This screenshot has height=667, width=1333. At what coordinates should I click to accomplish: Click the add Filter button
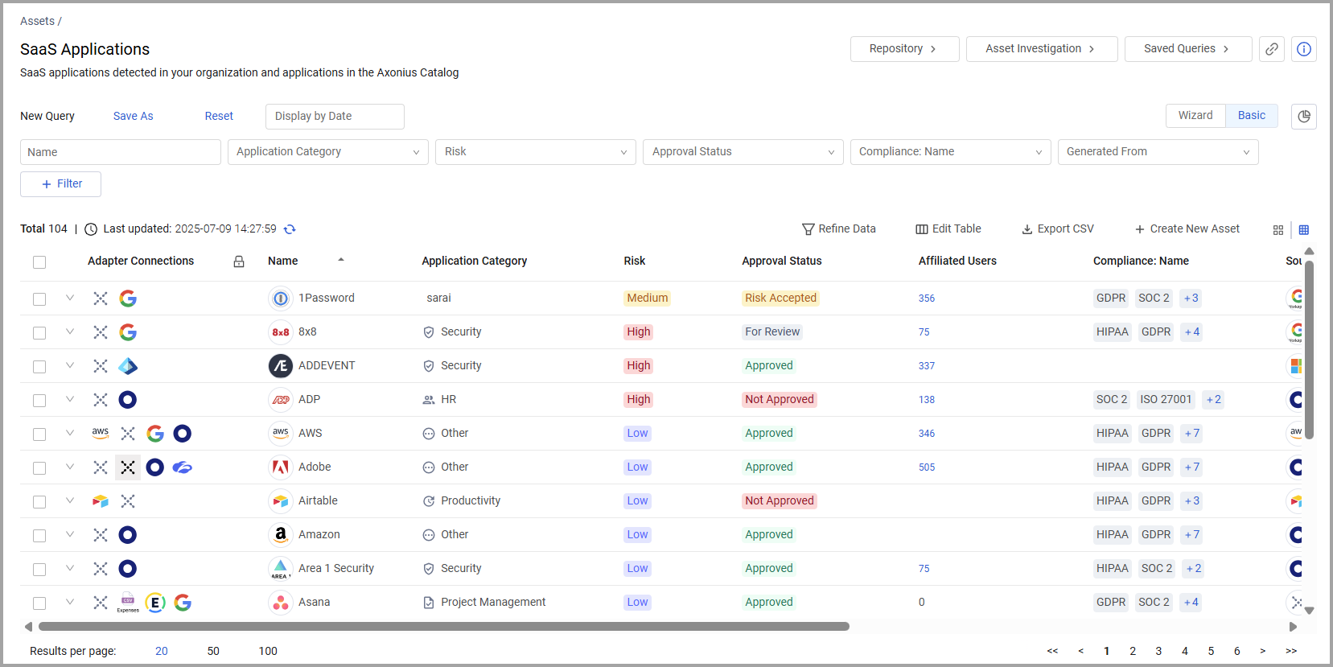point(60,184)
